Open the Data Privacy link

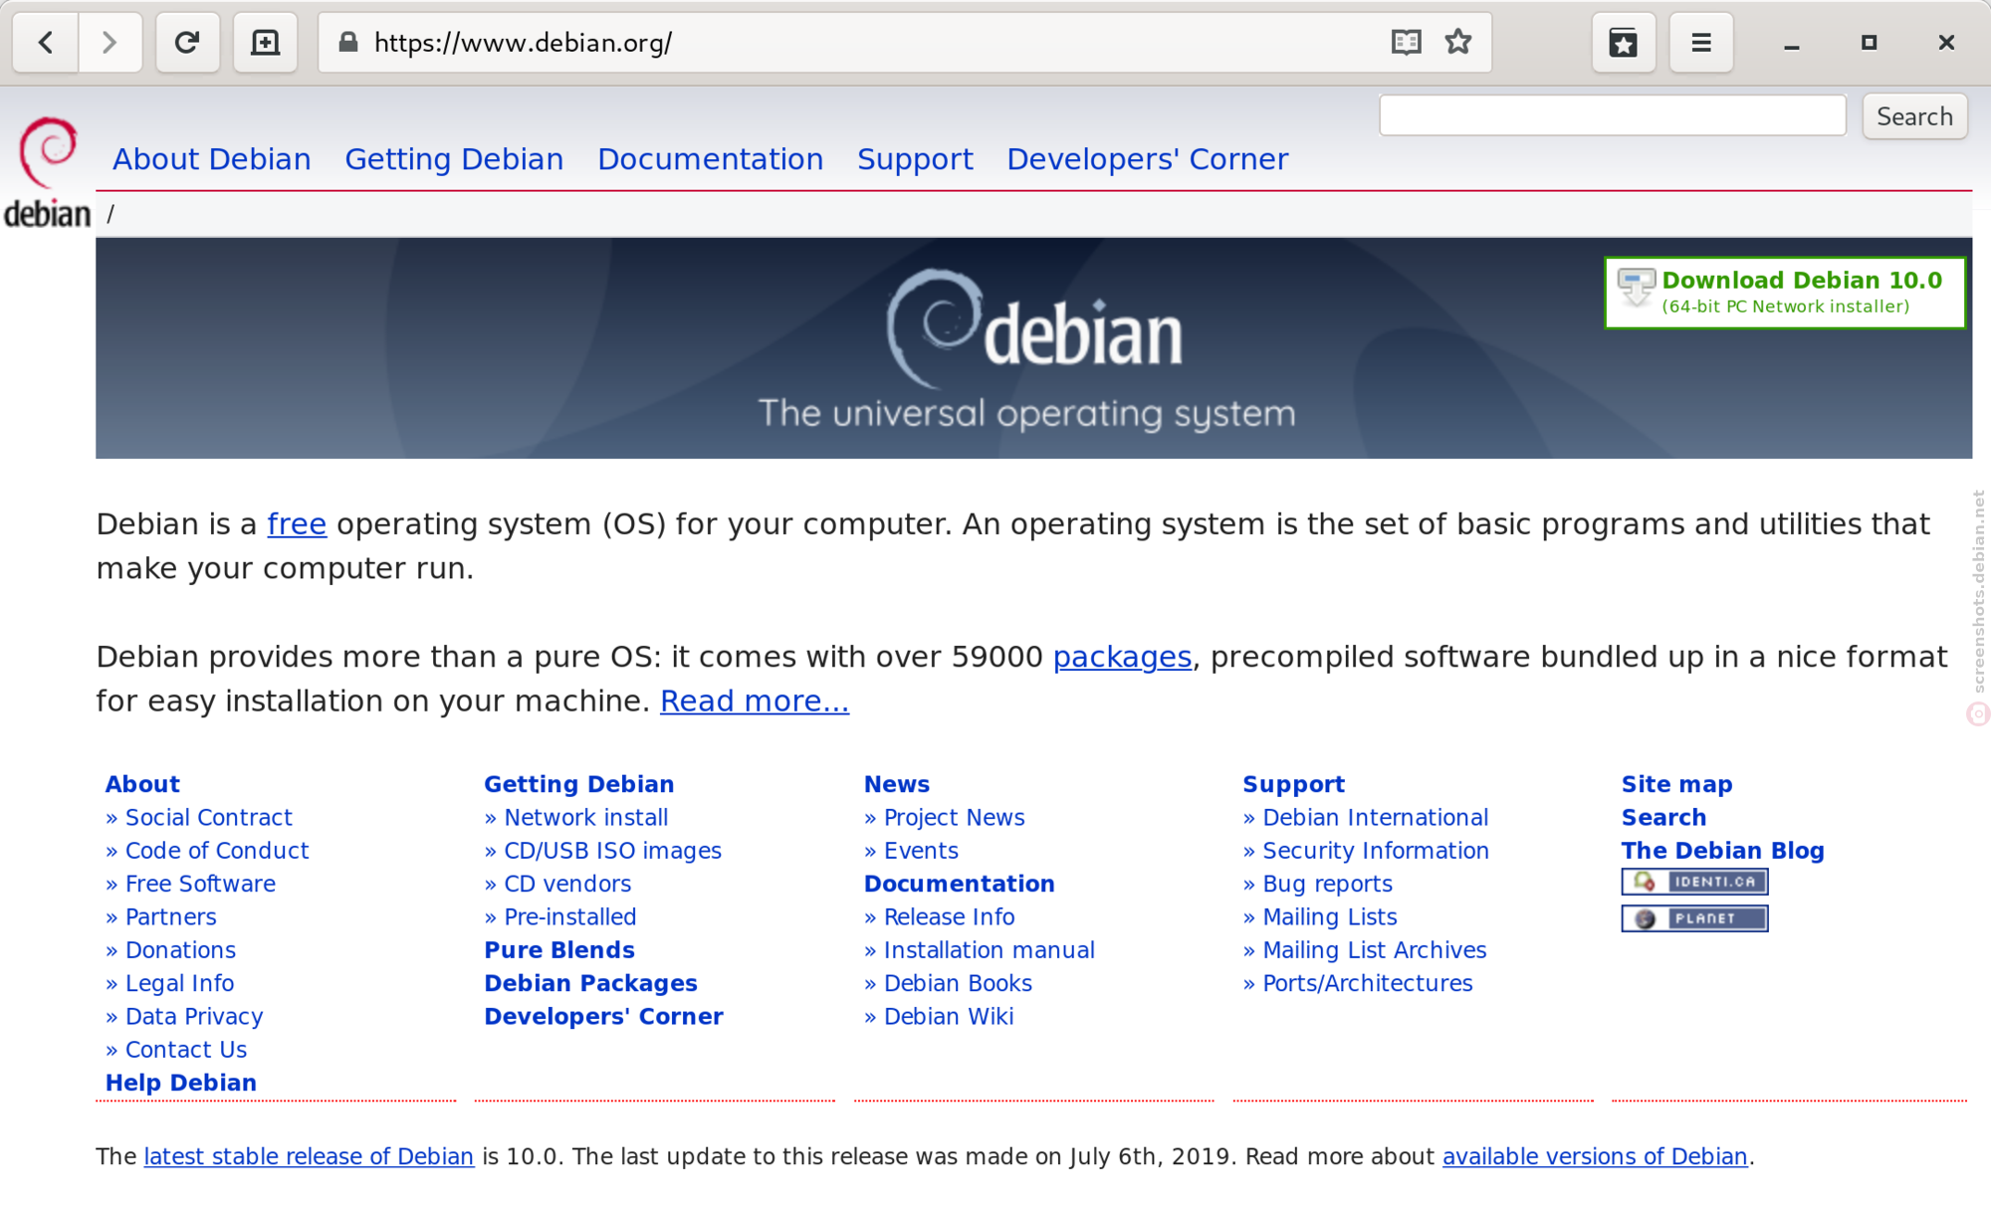(x=194, y=1017)
